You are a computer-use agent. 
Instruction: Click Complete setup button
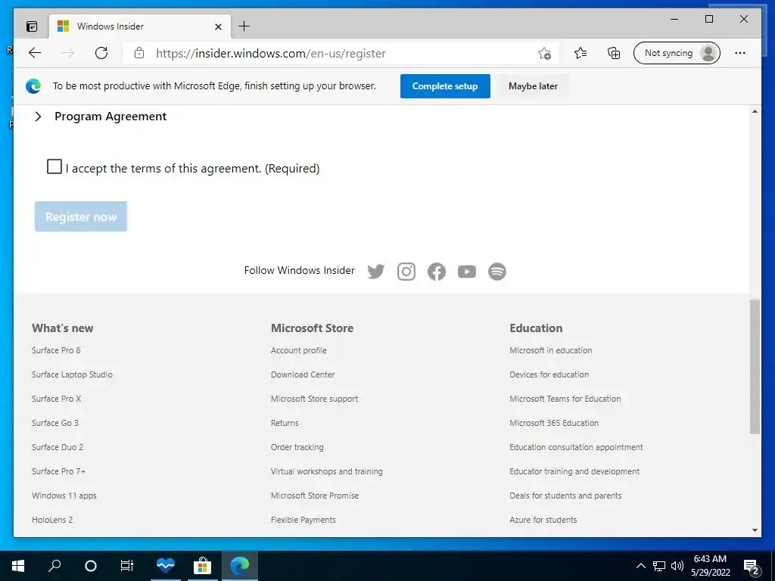(445, 86)
